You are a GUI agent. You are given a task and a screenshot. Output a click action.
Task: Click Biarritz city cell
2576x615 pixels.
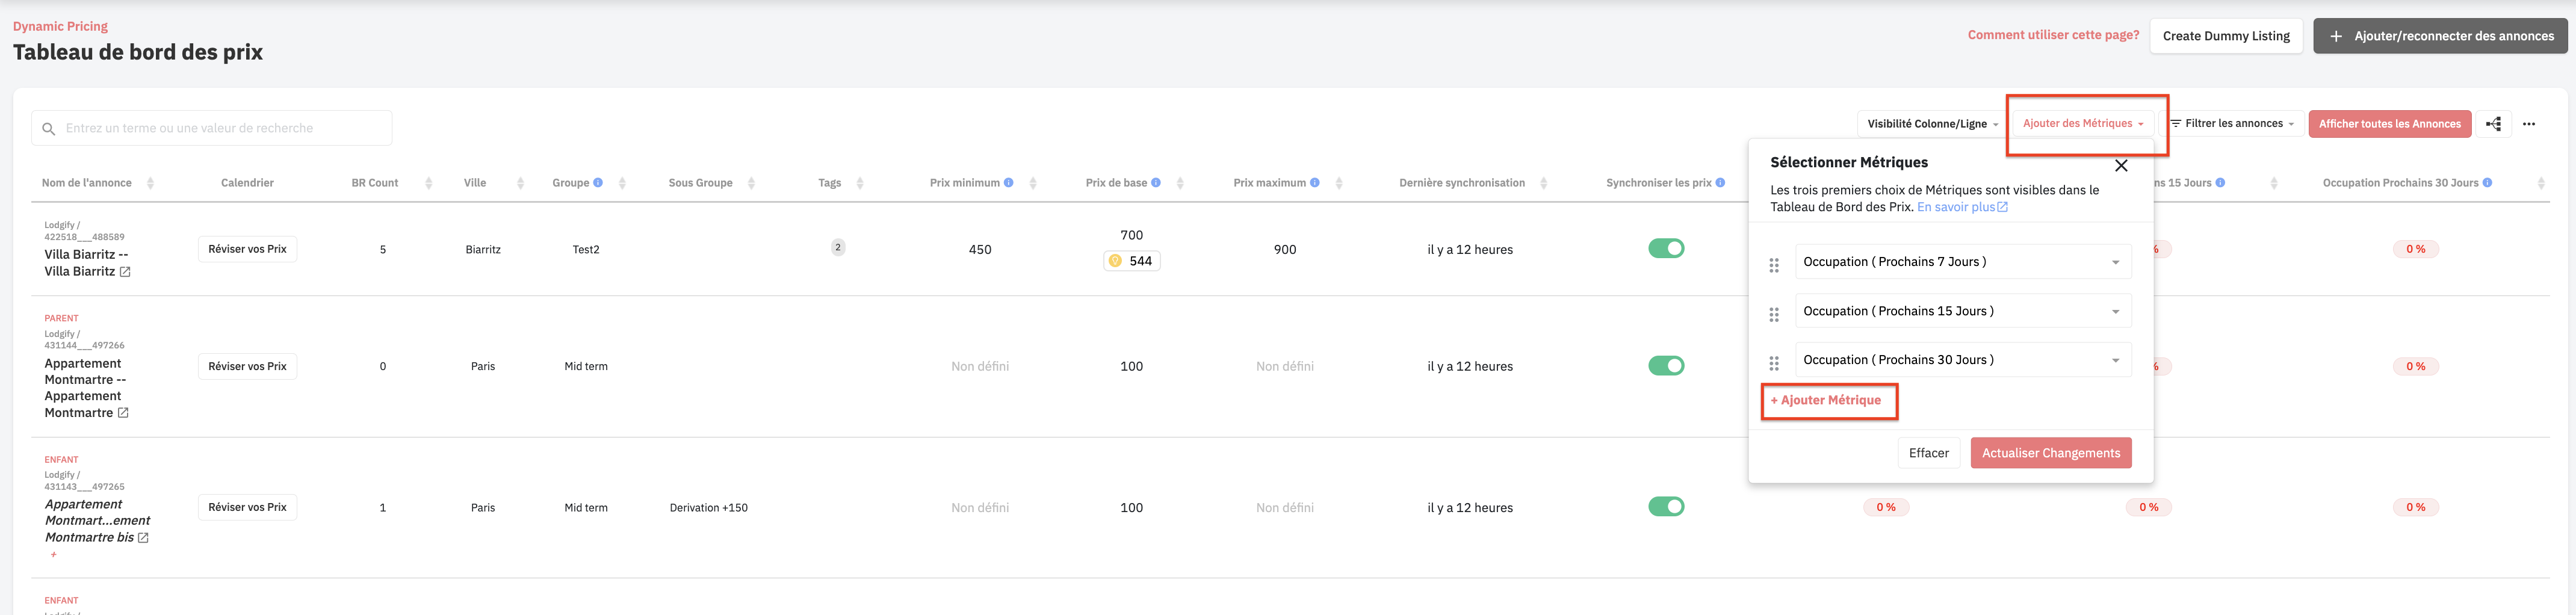[x=483, y=249]
